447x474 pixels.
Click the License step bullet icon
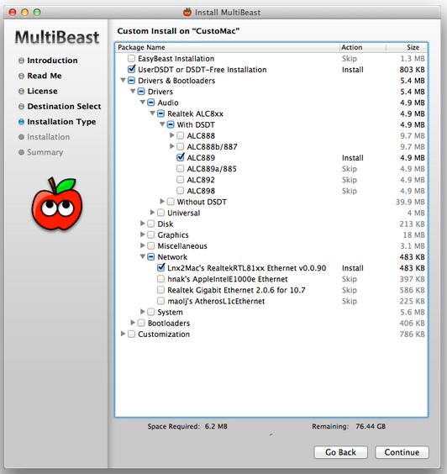21,91
